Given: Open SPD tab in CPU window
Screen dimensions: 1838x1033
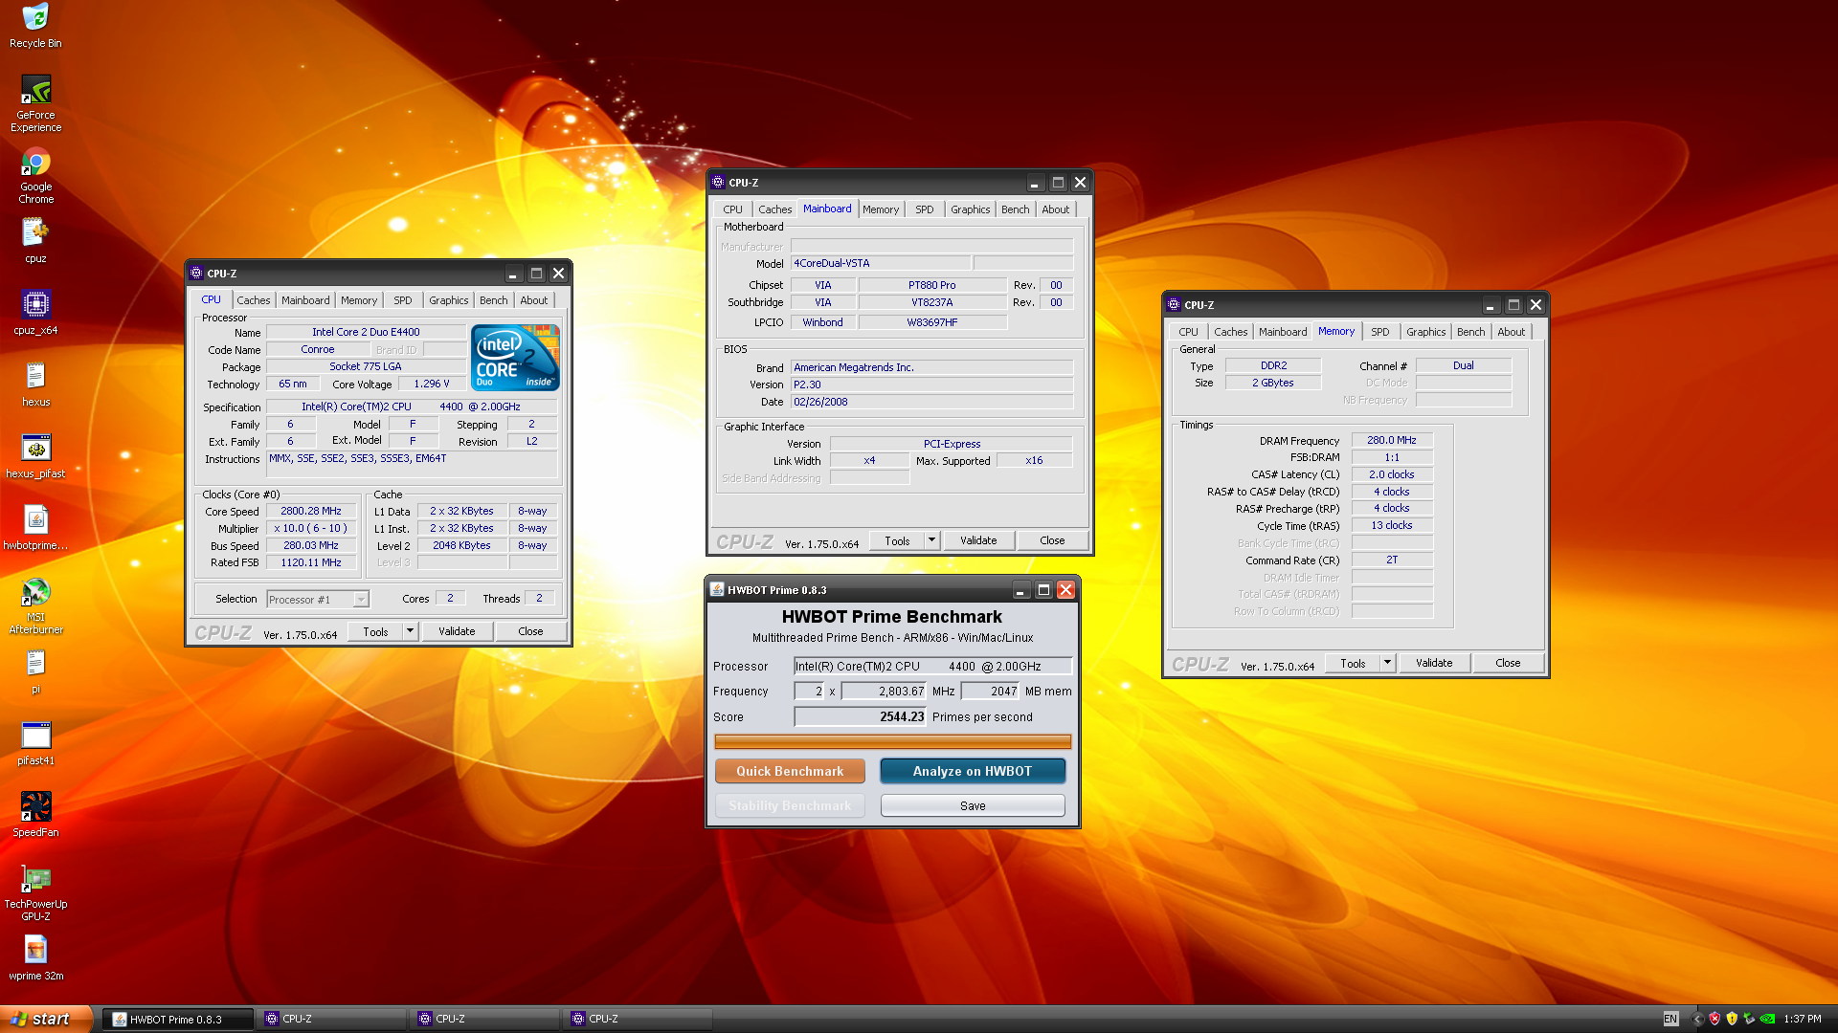Looking at the screenshot, I should pos(403,300).
